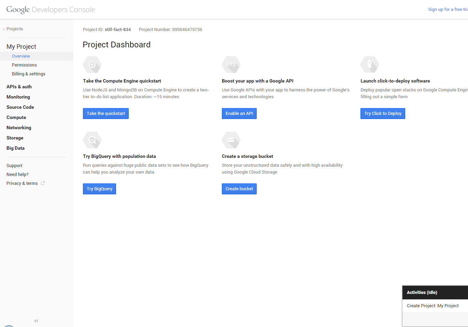Click the Compute Engine chip hexagon icon
Image resolution: width=468 pixels, height=327 pixels.
[92, 64]
